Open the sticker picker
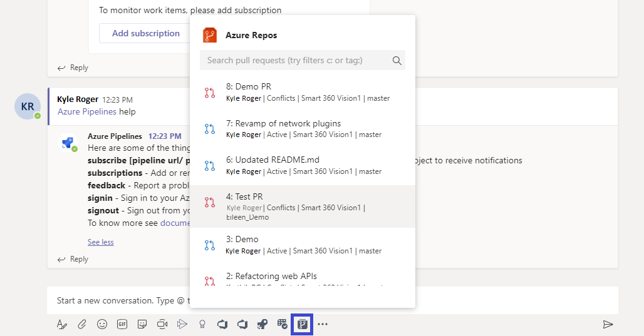This screenshot has width=644, height=336. 142,324
